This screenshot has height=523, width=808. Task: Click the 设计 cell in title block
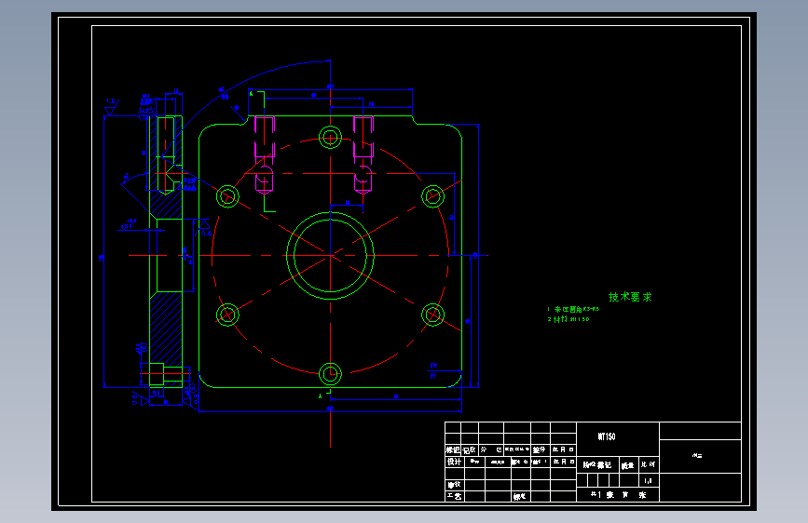coord(454,462)
